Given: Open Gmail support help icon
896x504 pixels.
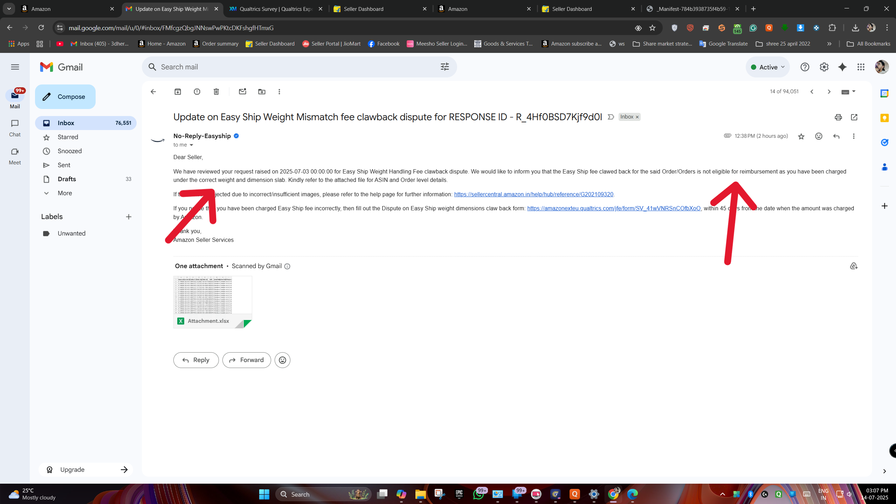Looking at the screenshot, I should coord(805,67).
